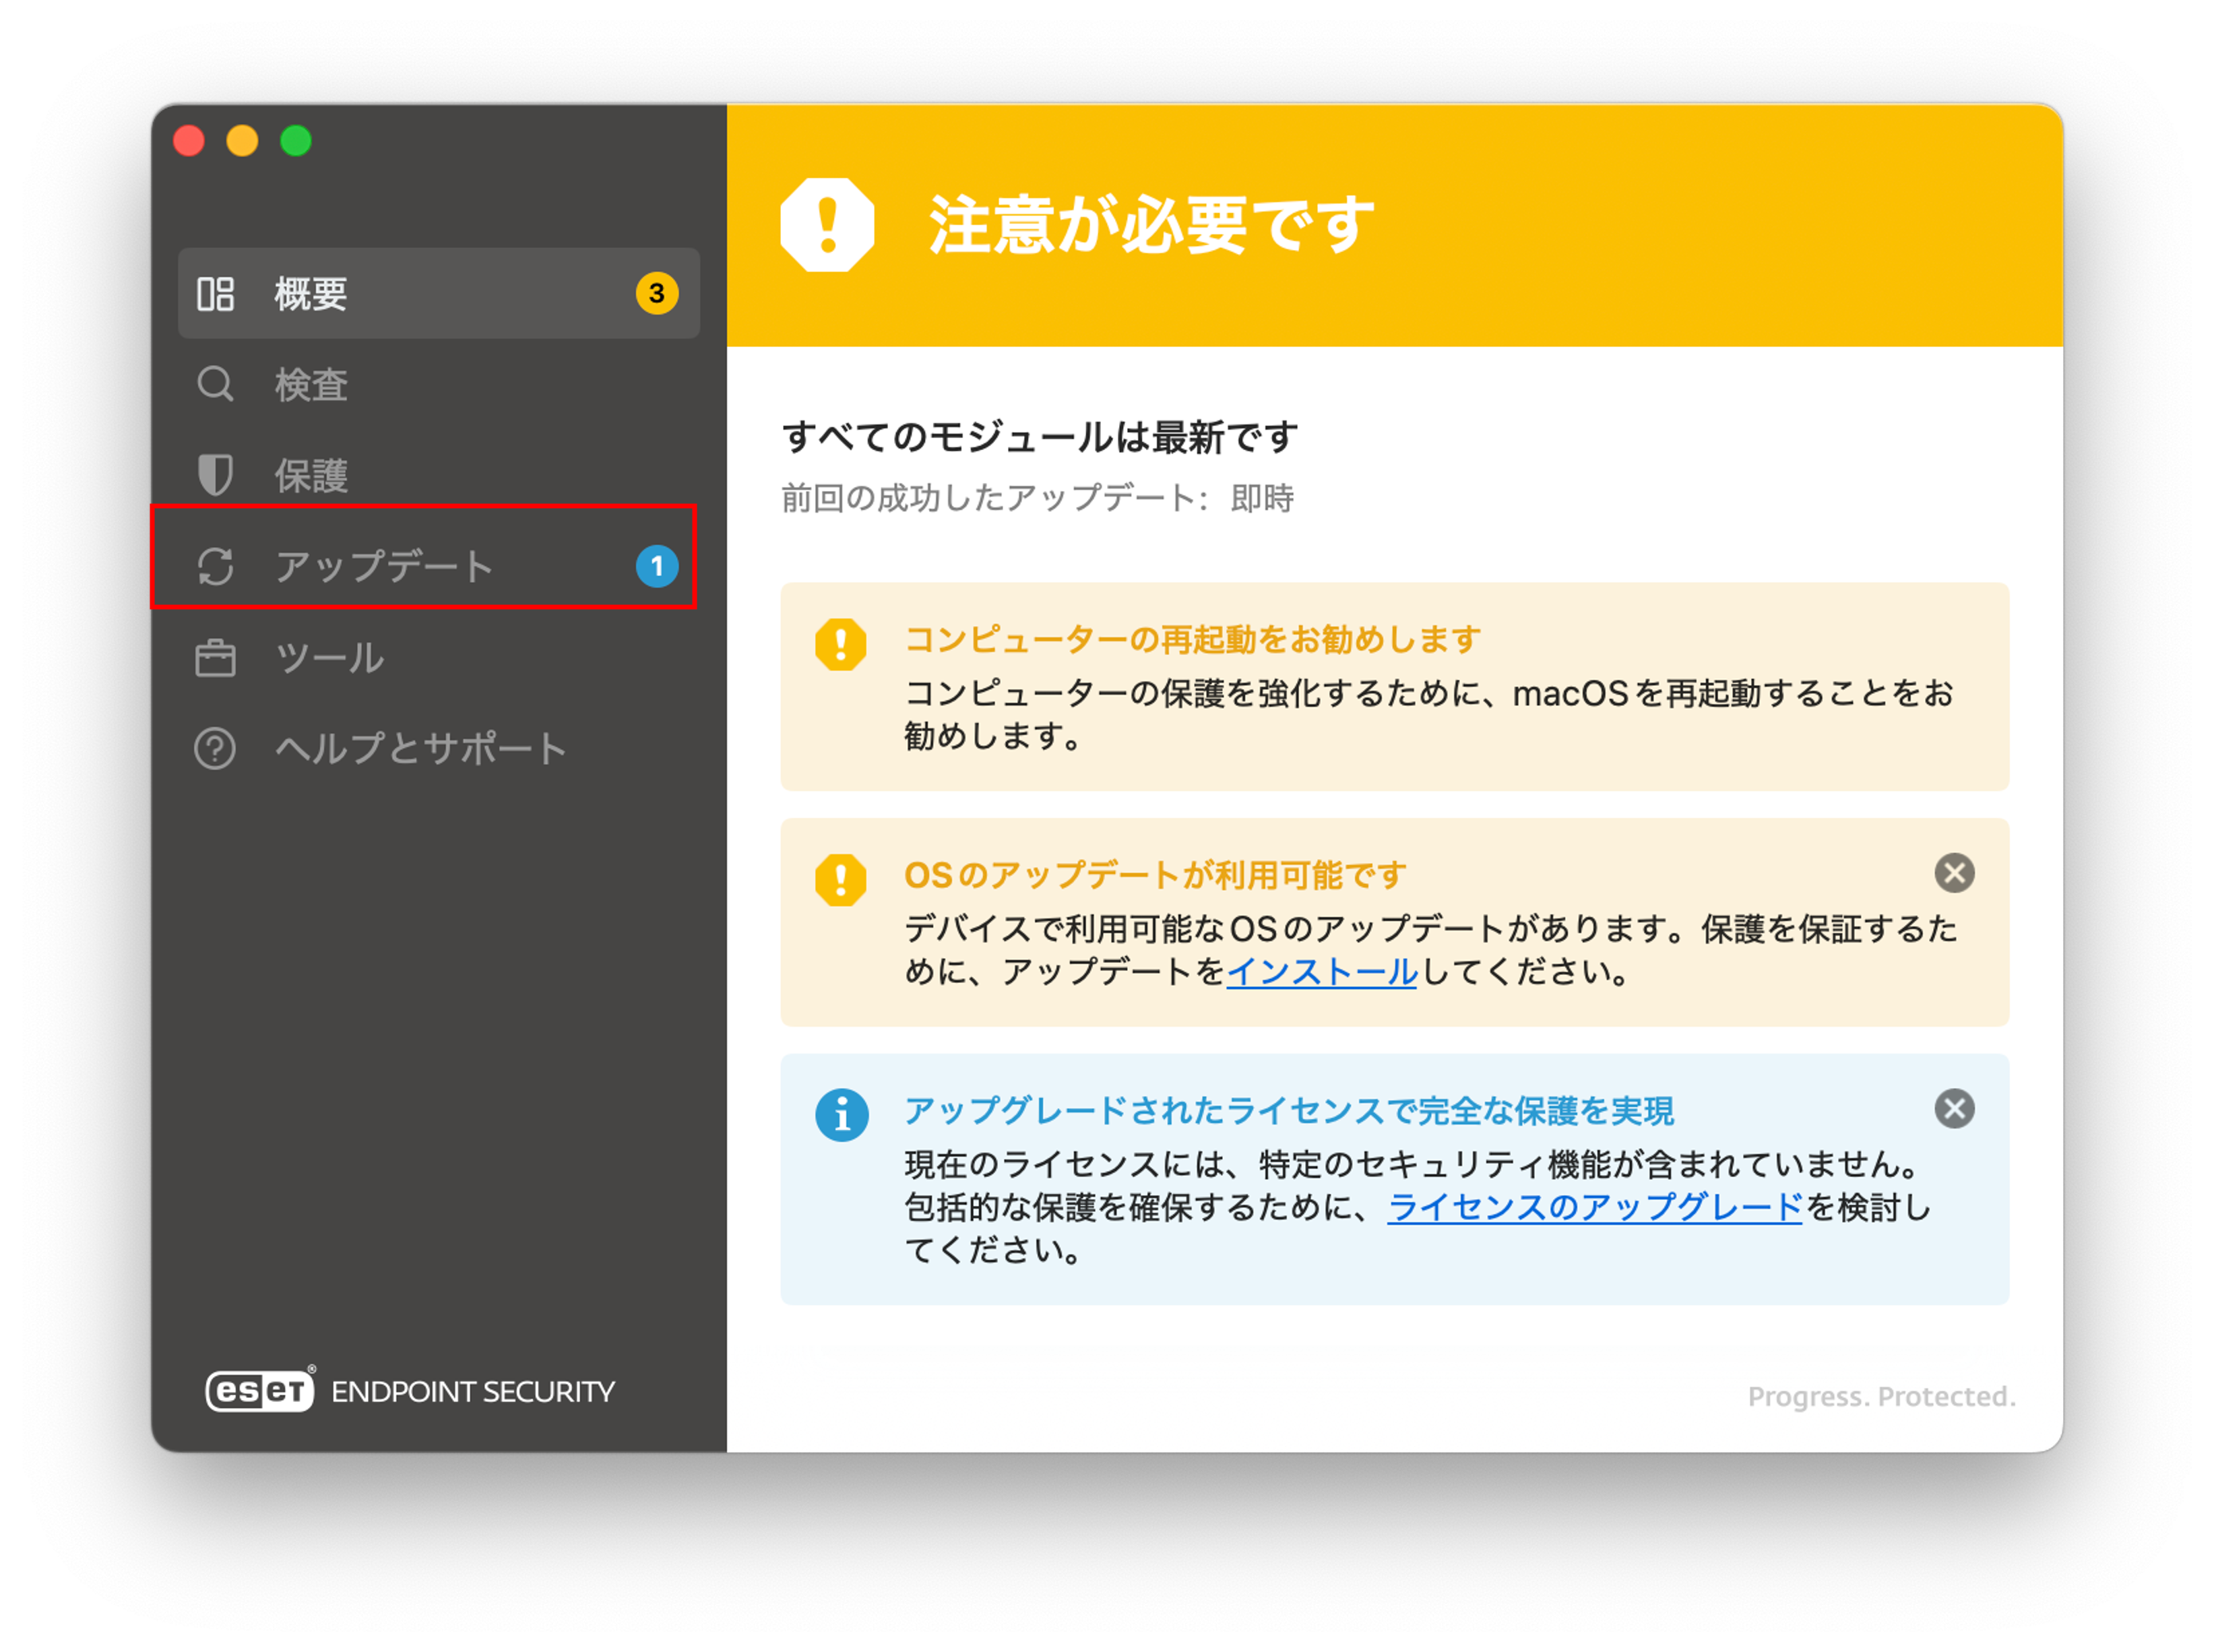
Task: Click the すべてのモジュールは最新です text
Action: pos(1040,437)
